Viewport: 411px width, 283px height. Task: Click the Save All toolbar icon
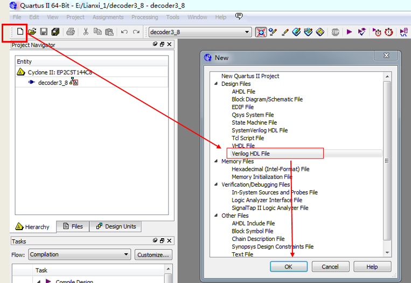point(55,32)
